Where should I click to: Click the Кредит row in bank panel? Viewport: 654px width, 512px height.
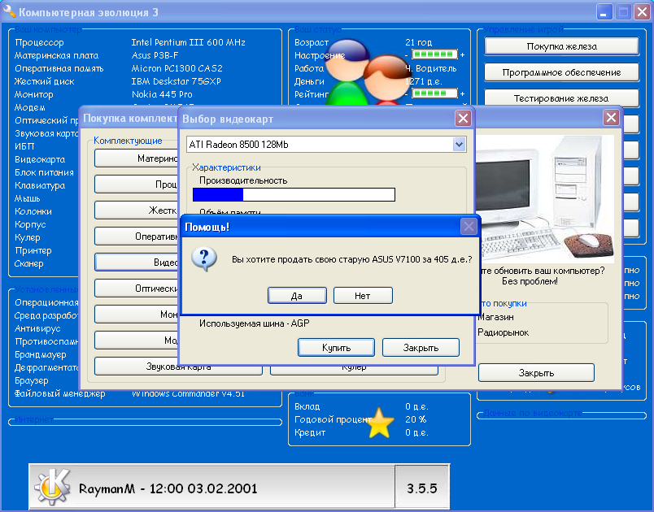point(361,432)
